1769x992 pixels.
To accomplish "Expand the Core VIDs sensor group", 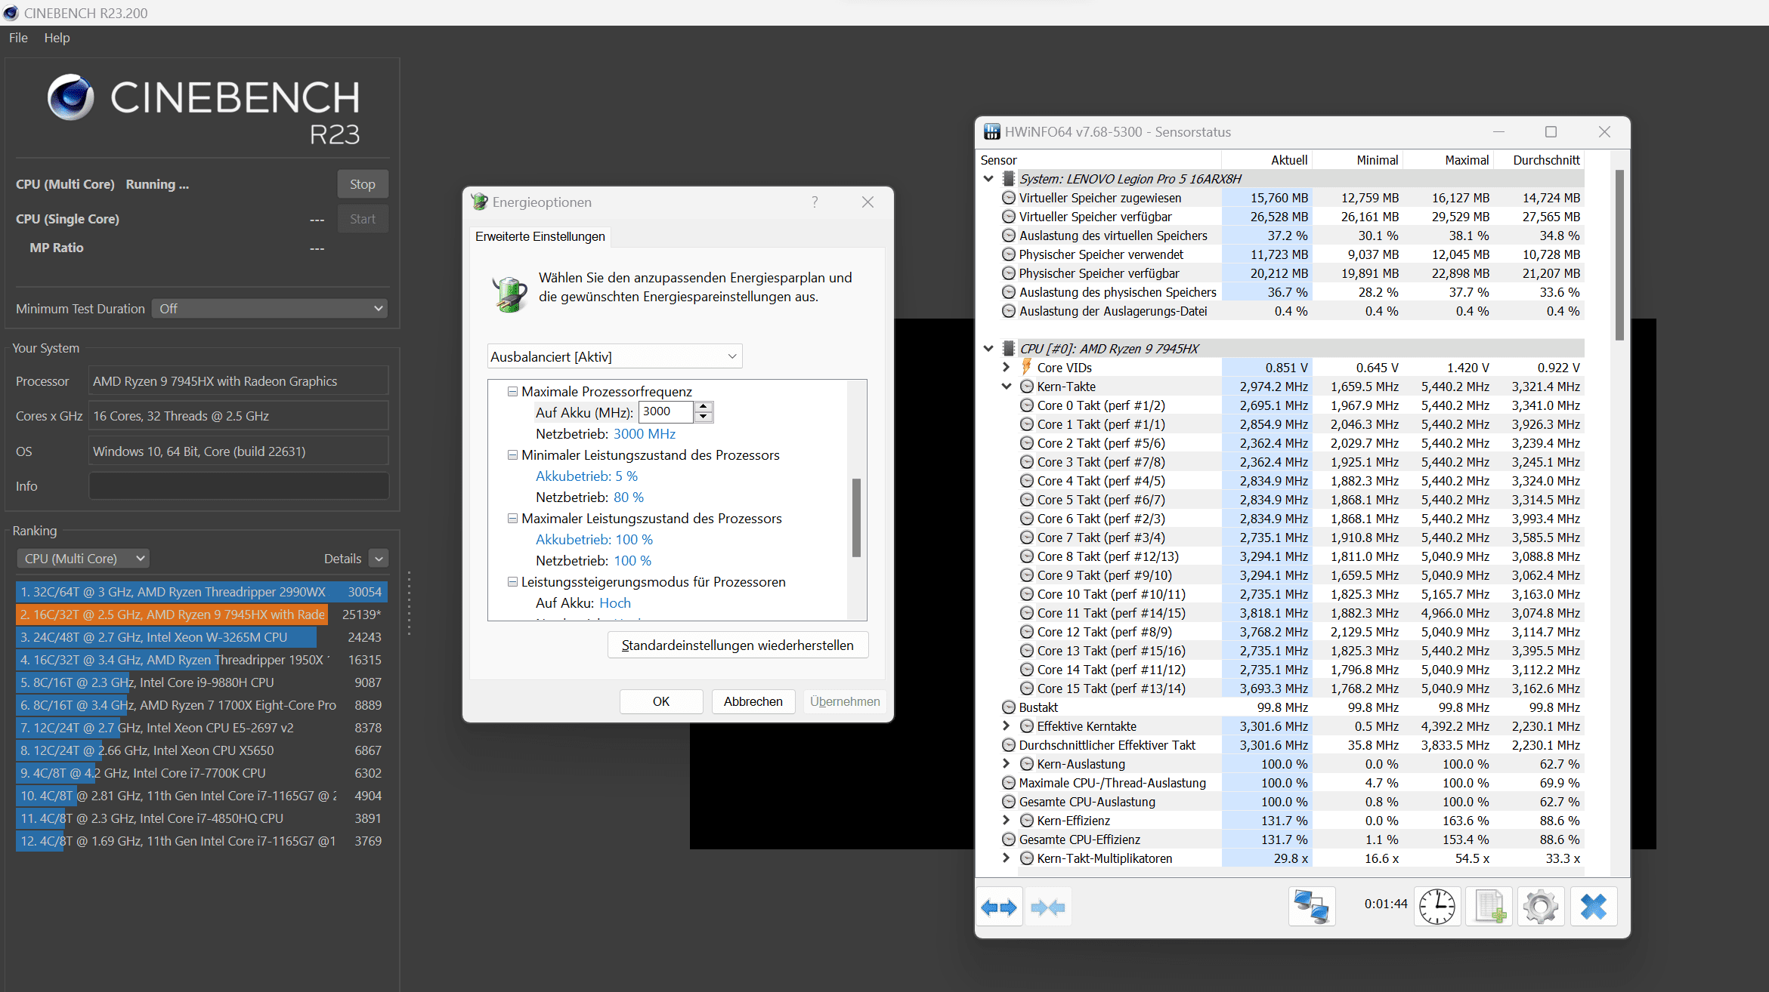I will [1006, 367].
